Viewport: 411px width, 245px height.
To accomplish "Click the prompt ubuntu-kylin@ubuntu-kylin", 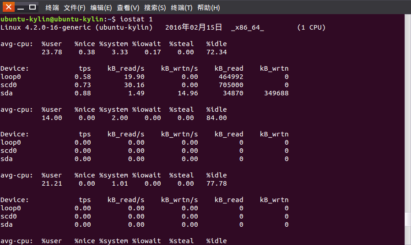I will pos(52,19).
